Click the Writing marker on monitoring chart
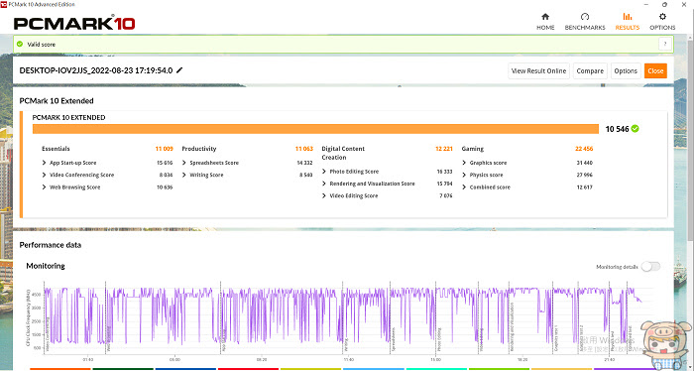694x371 pixels. (x=346, y=344)
